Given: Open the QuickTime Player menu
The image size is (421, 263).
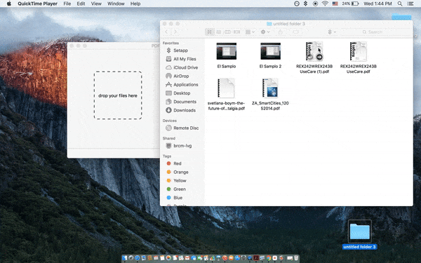Looking at the screenshot, I should pyautogui.click(x=38, y=4).
